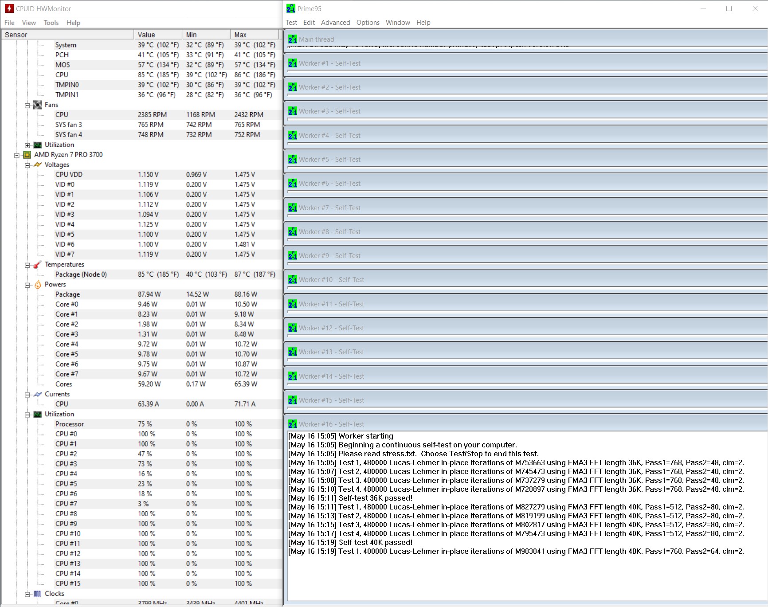Click the Worker #6 Self-Test window icon

click(x=293, y=184)
